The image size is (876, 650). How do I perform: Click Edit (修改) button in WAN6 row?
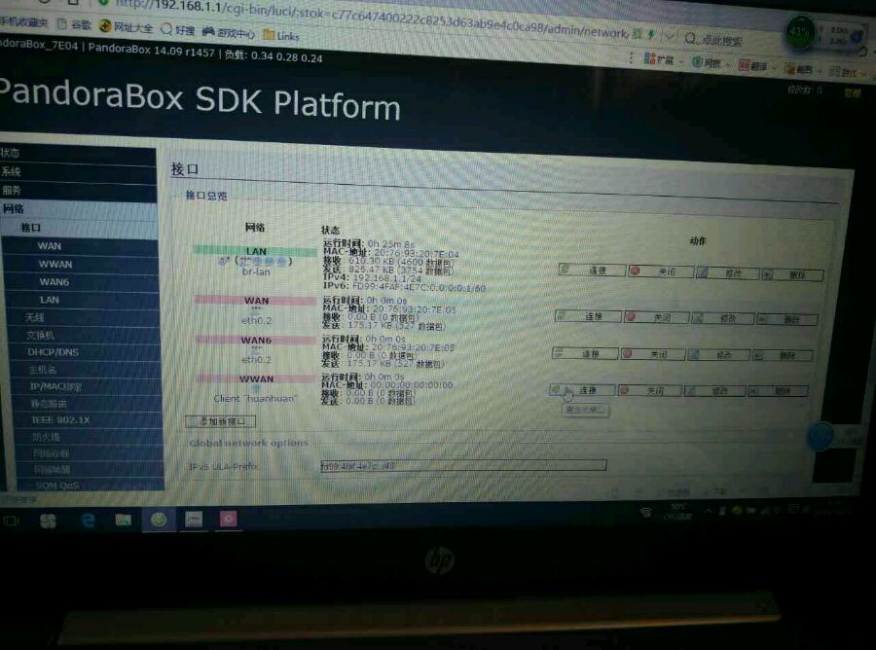click(x=718, y=354)
